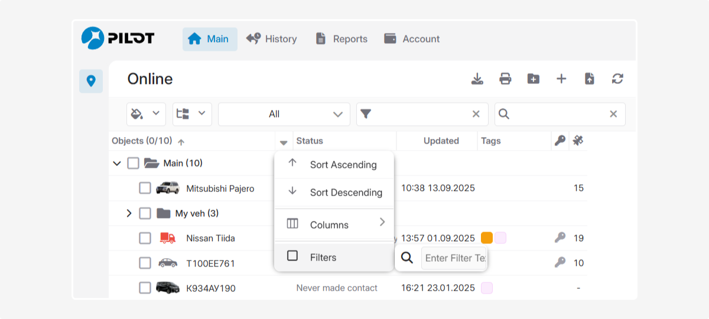
Task: Open the Reports tab
Action: pyautogui.click(x=342, y=39)
